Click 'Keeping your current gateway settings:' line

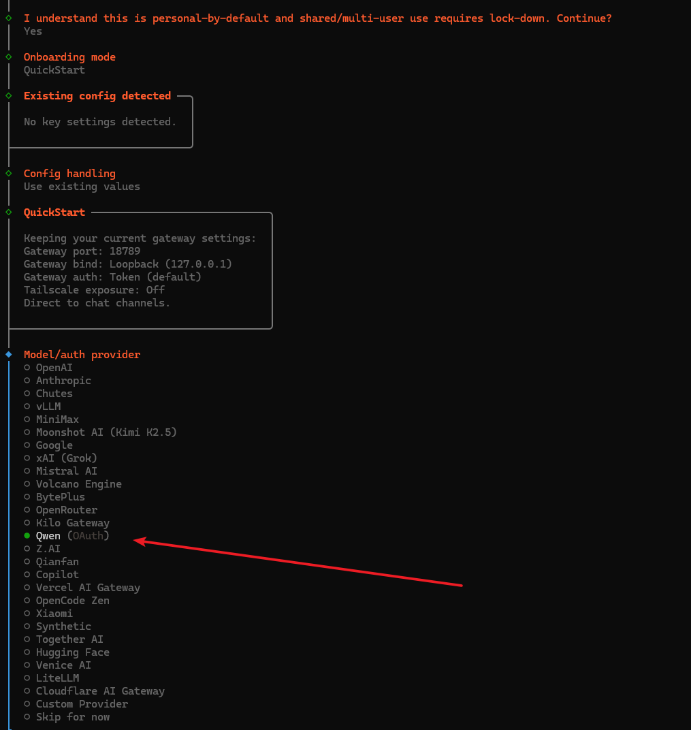pos(140,238)
